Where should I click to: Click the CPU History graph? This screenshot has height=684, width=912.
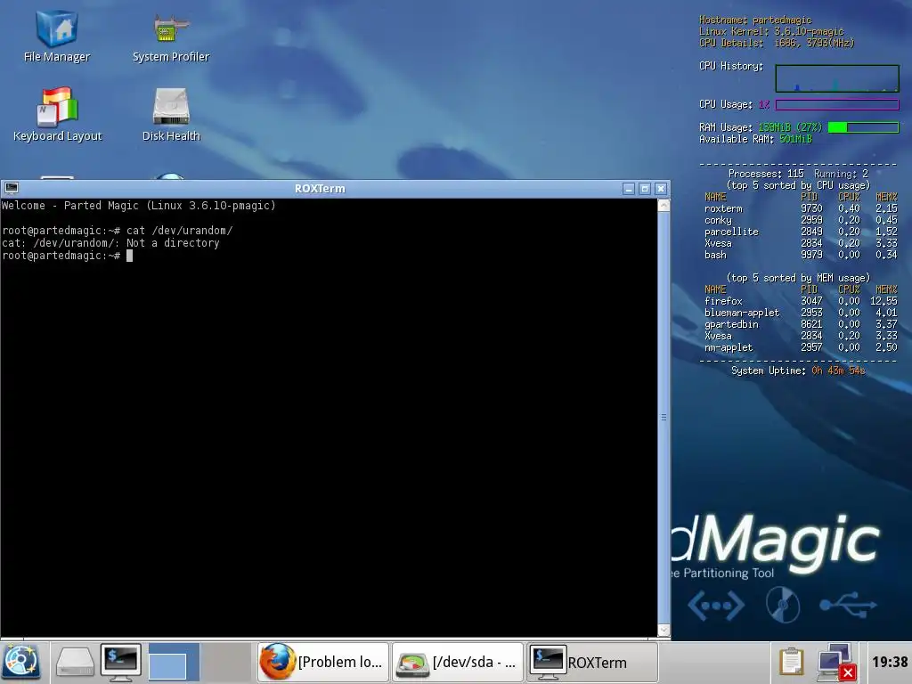pos(837,78)
